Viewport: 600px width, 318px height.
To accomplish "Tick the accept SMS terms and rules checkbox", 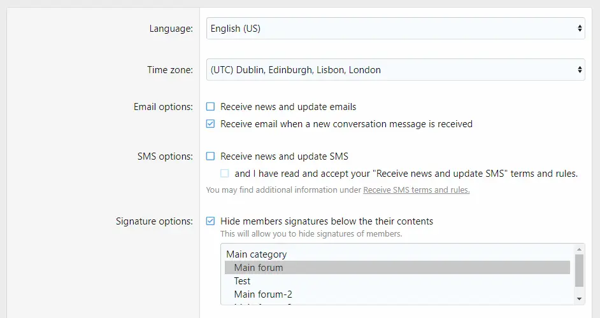I will pos(225,174).
